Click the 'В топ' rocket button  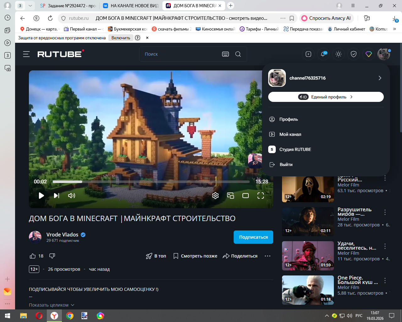coord(156,256)
